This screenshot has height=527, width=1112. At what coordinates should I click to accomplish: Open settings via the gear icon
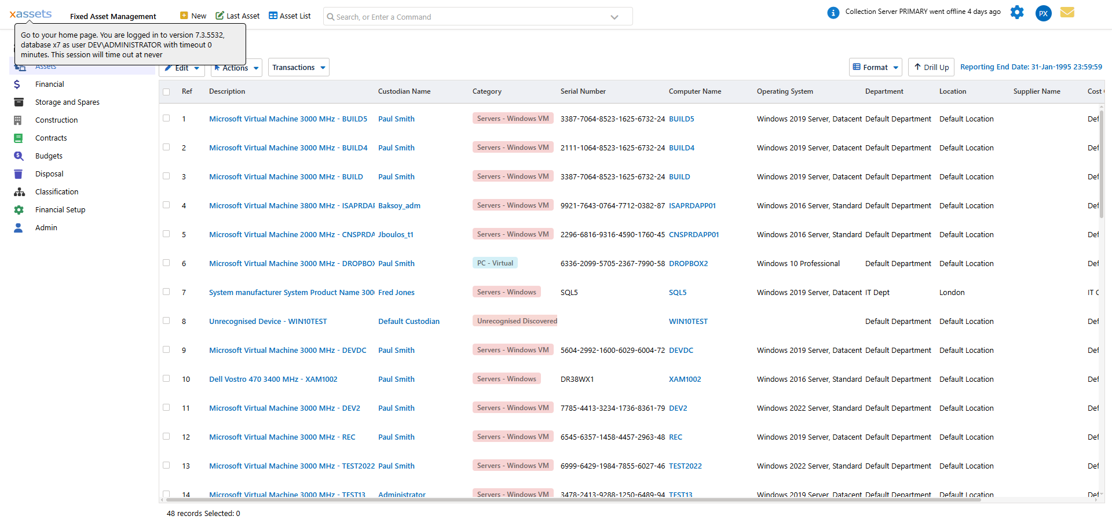click(x=1016, y=13)
